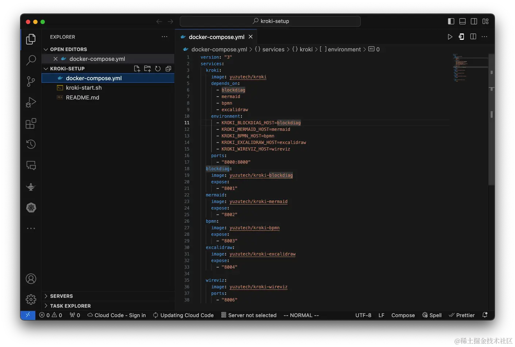Click the open changes icon in editor toolbar
Screen dimensions: 515x347
[x=461, y=37]
